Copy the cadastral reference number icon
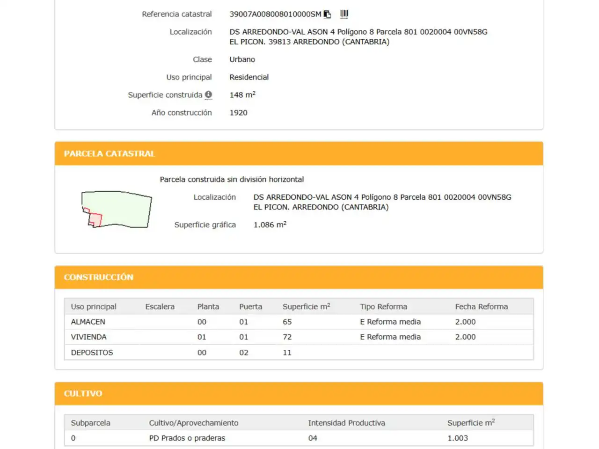 [328, 14]
